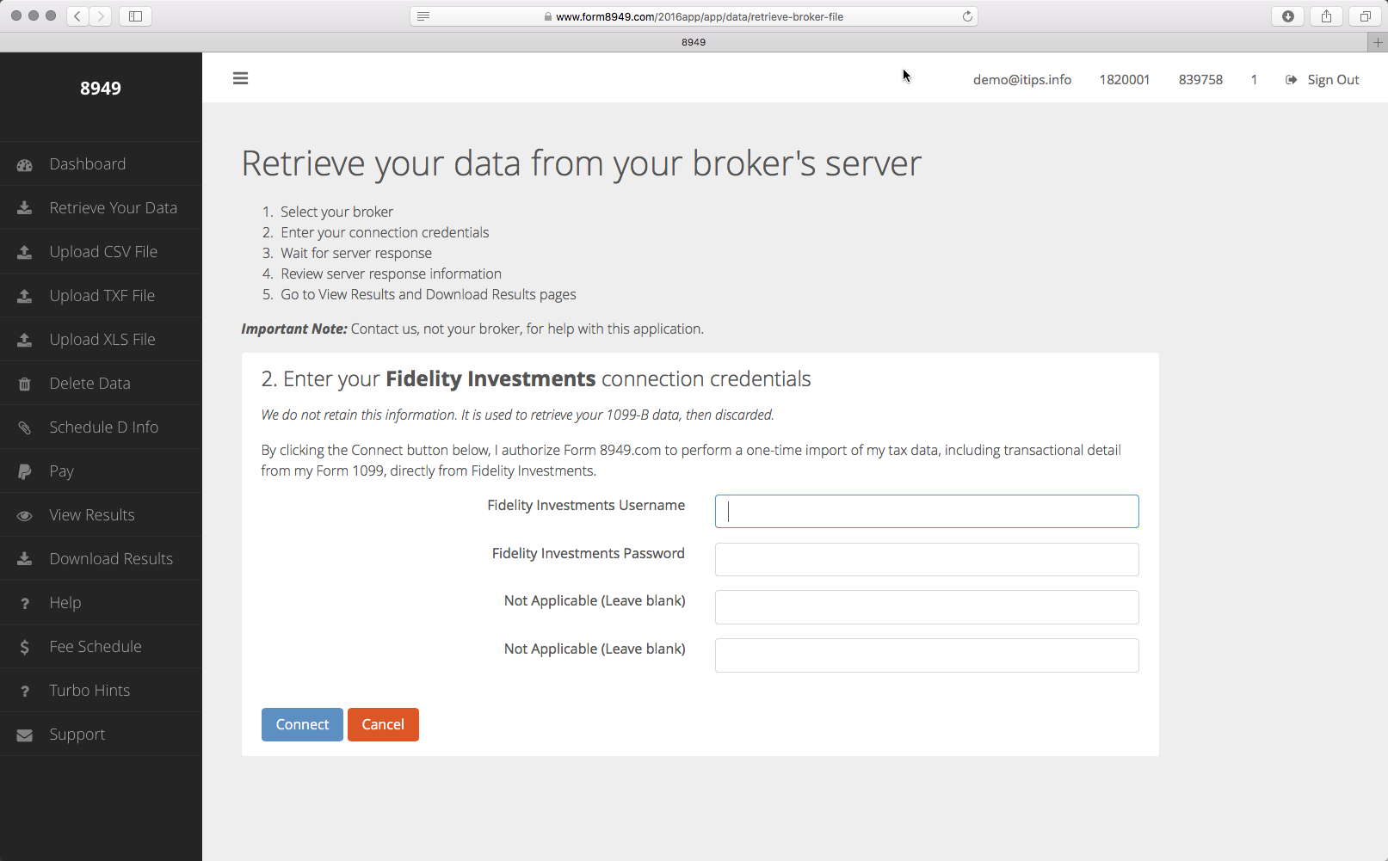This screenshot has width=1388, height=861.
Task: Open Turbo Hints page
Action: point(101,691)
